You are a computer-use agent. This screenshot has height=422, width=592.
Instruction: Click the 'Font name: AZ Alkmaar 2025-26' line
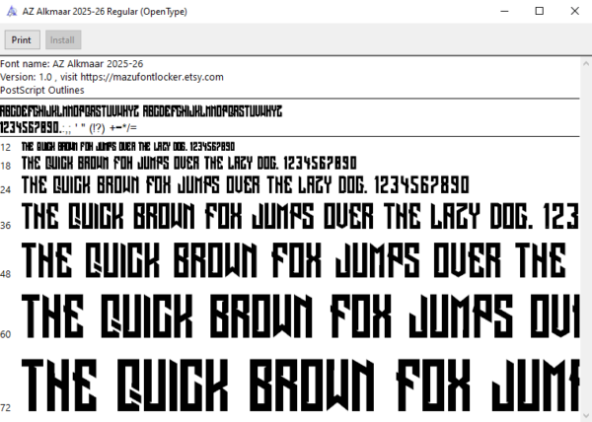point(72,64)
